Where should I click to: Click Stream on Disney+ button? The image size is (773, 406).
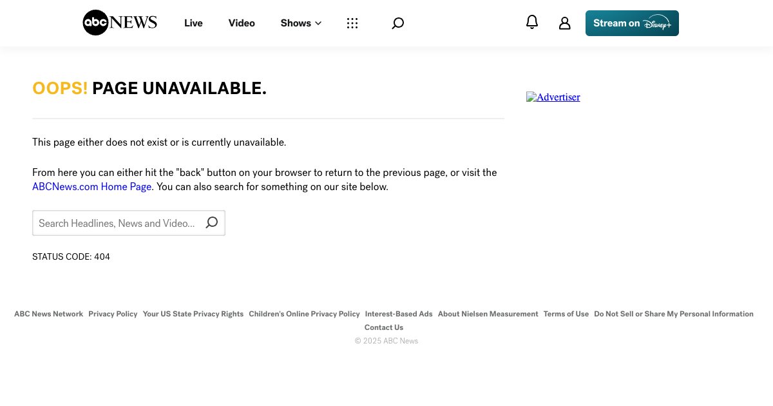click(x=632, y=23)
